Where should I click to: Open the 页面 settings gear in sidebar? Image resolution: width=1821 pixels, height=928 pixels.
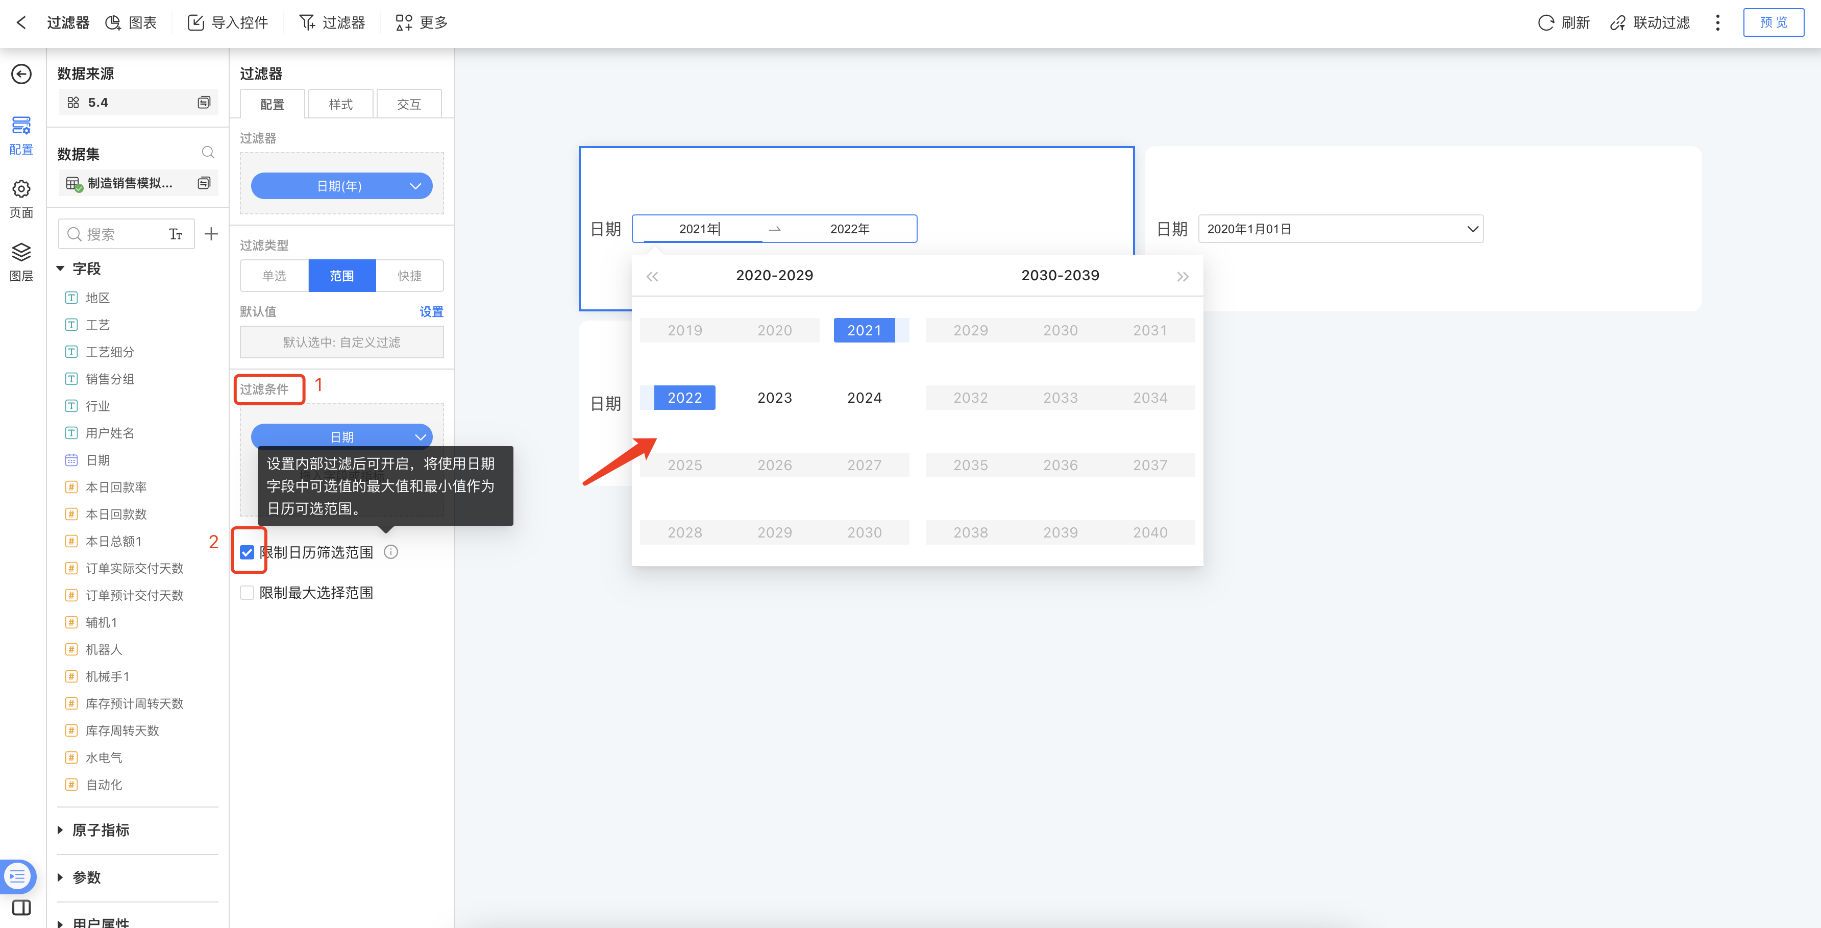point(21,189)
